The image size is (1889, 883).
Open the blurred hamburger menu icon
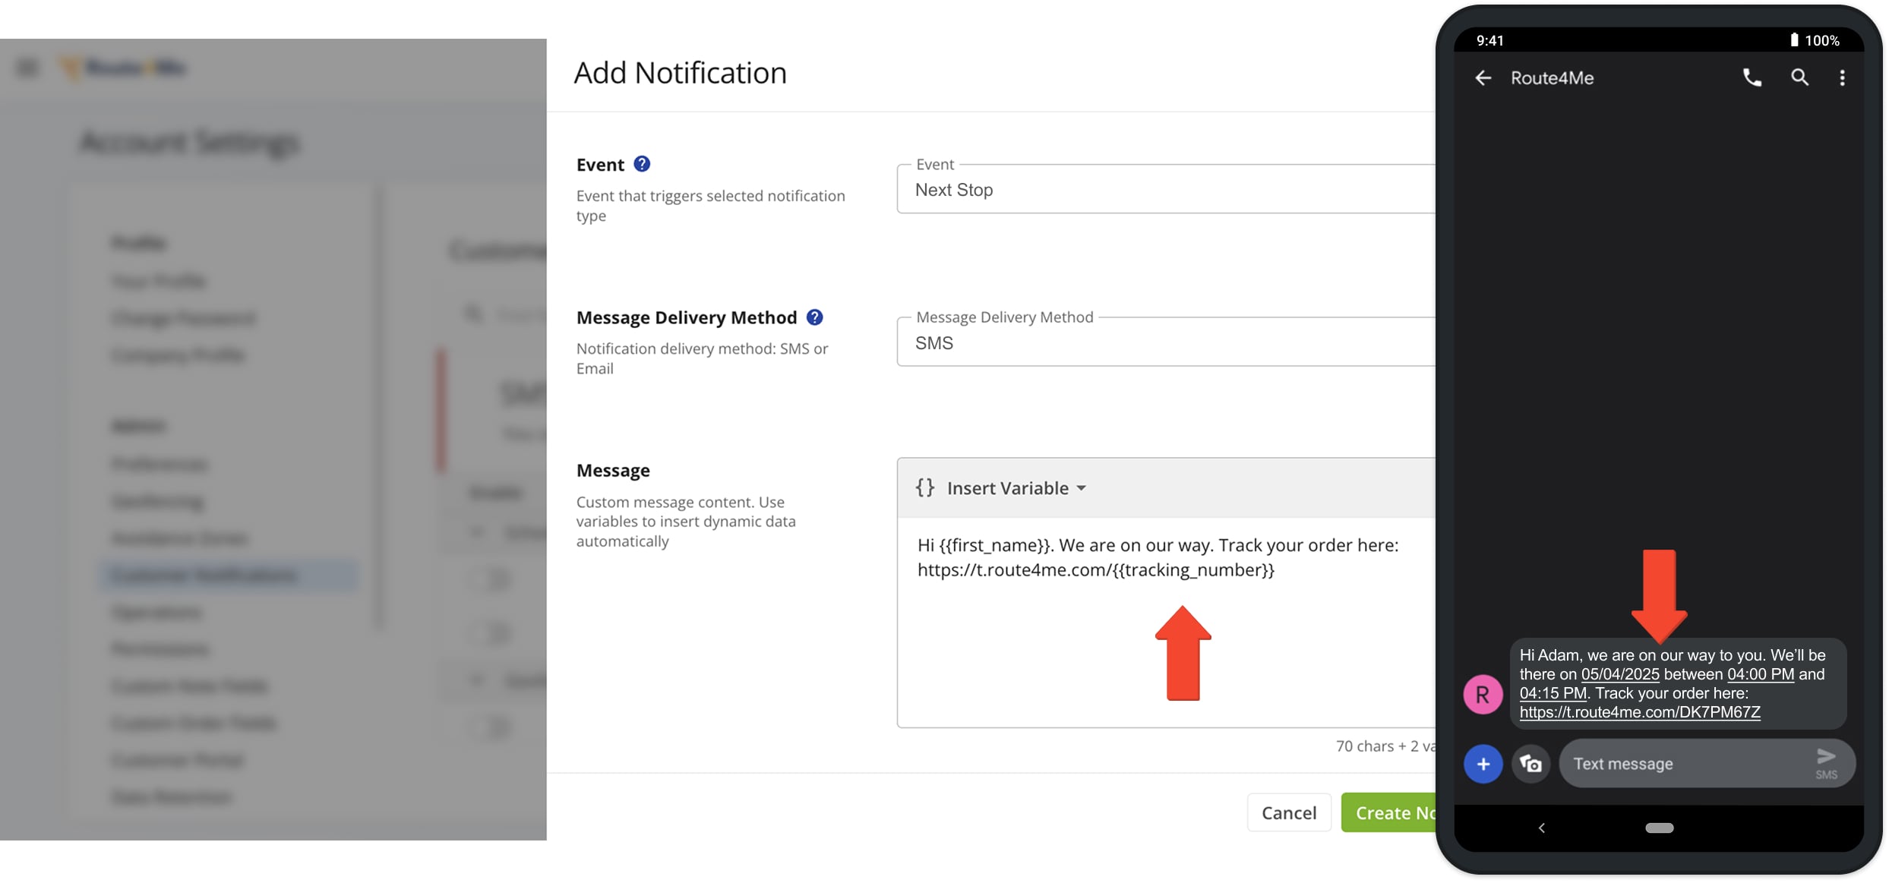(x=27, y=68)
